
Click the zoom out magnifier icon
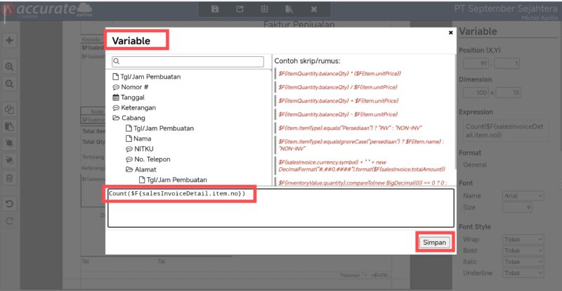(10, 83)
